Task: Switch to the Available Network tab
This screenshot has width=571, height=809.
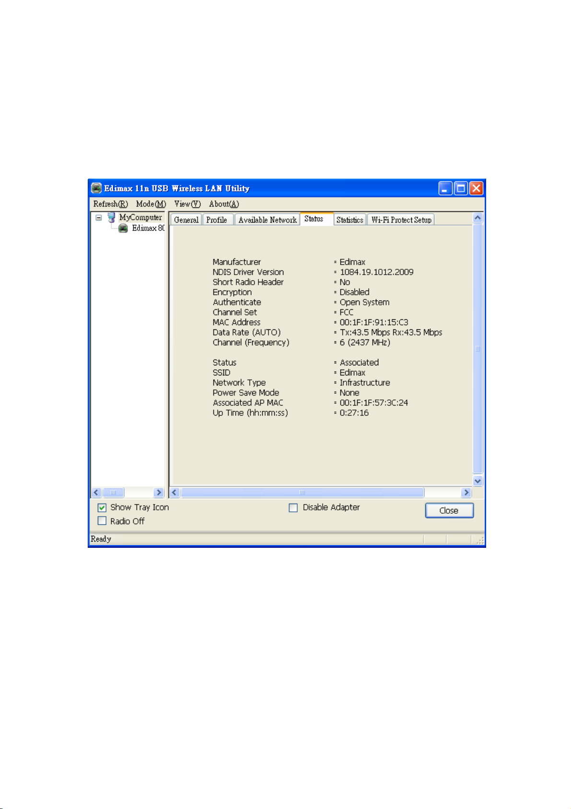Action: pyautogui.click(x=268, y=220)
